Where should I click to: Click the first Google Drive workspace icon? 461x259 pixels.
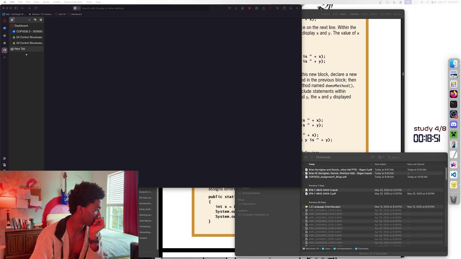[4, 36]
